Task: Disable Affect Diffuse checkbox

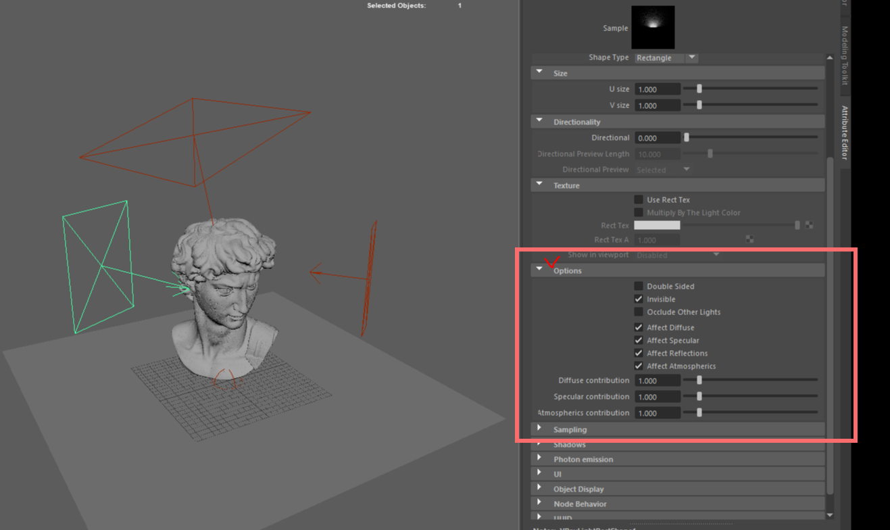Action: pyautogui.click(x=639, y=327)
